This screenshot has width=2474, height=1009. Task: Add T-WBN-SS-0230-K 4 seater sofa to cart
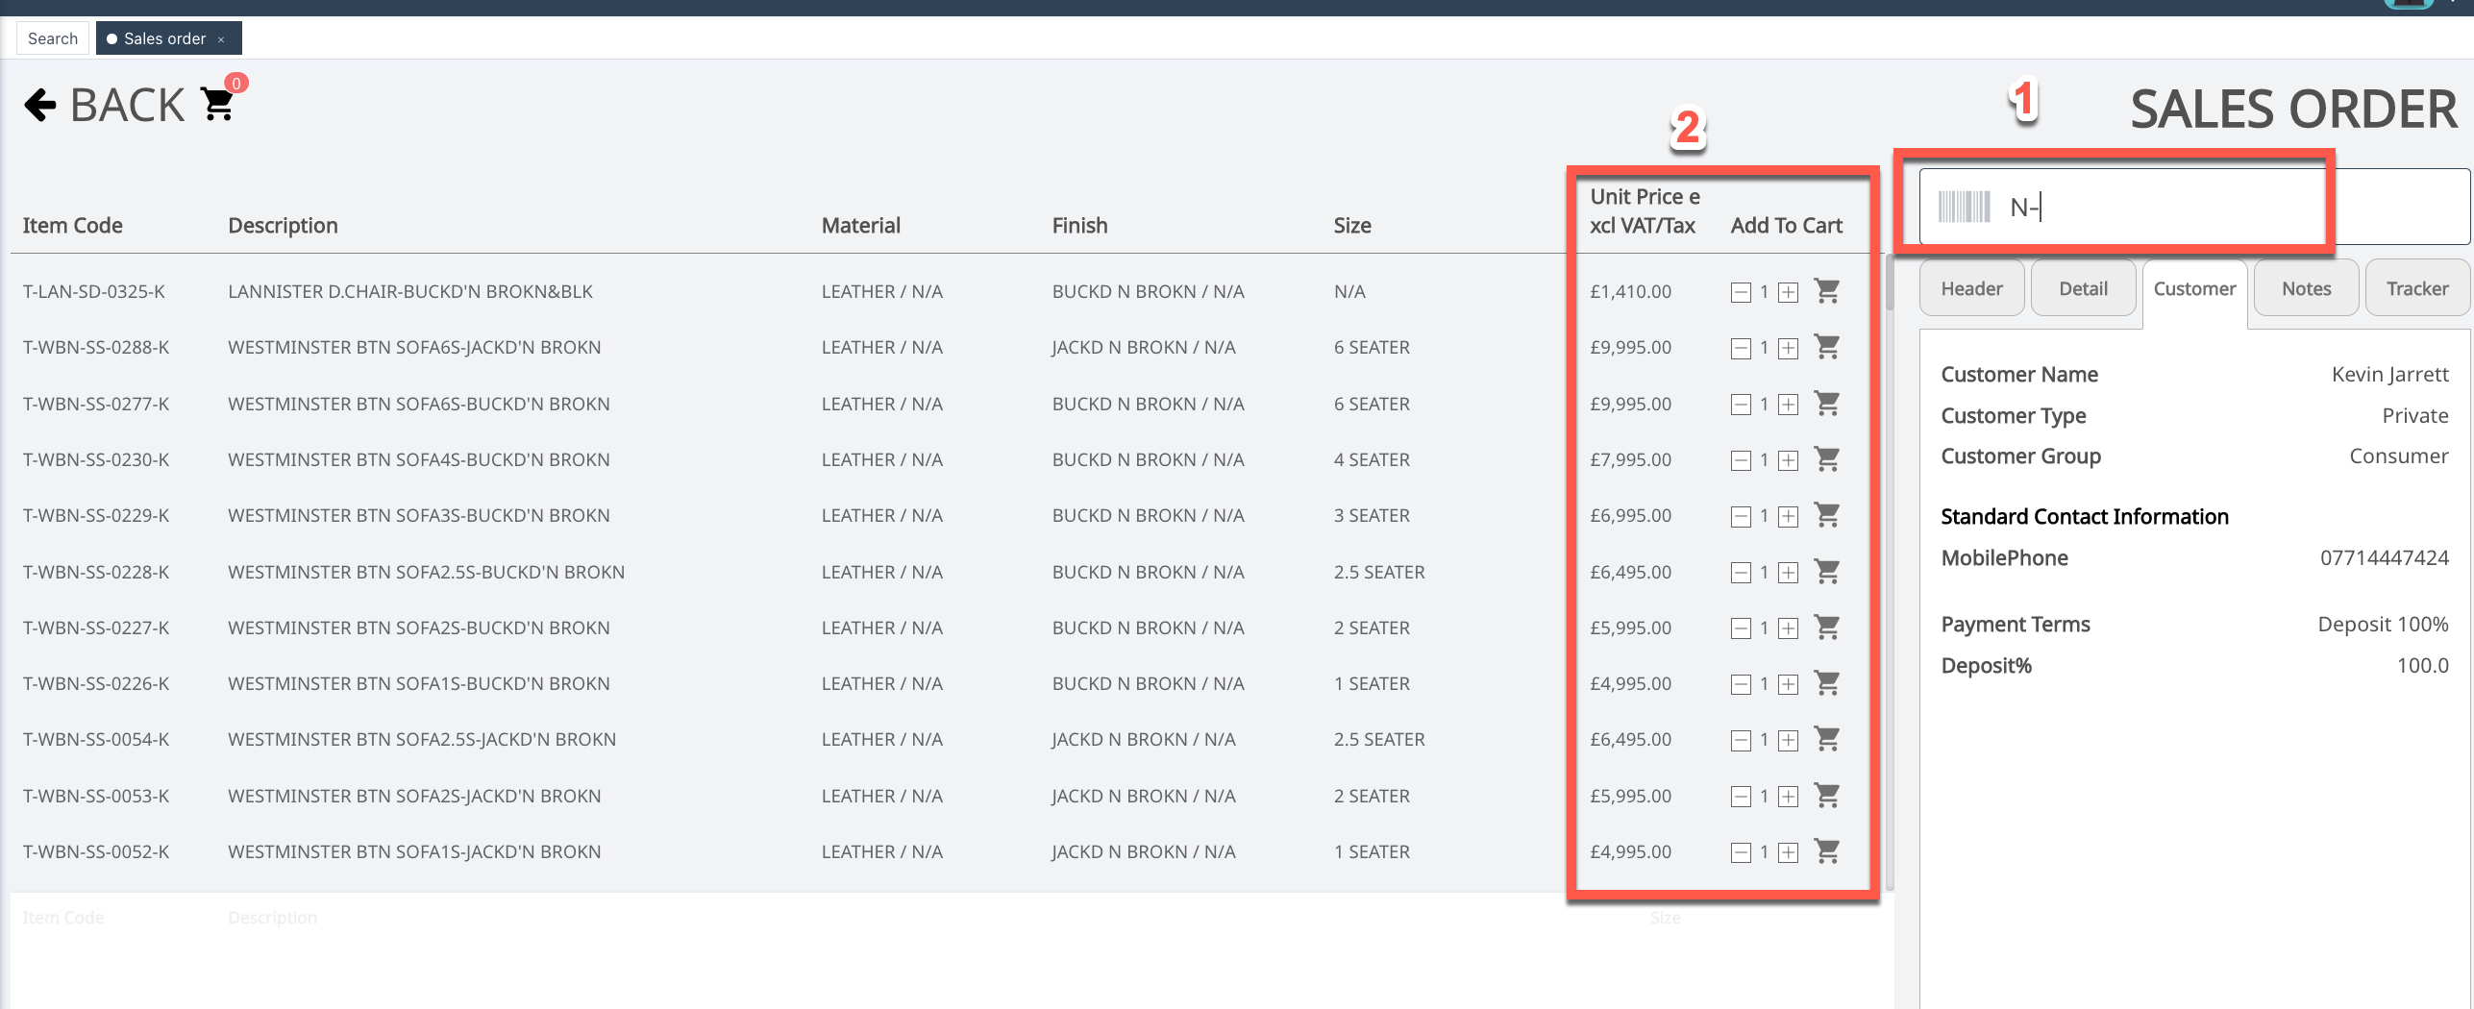click(x=1826, y=459)
